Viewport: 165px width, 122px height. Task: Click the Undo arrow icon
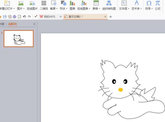(x=24, y=17)
